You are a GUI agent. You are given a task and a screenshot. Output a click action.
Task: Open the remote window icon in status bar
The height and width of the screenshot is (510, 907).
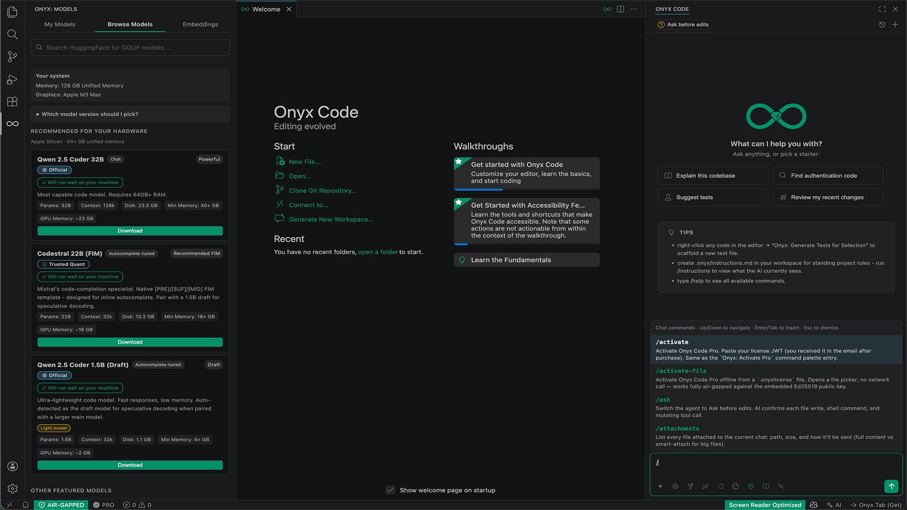click(9, 505)
